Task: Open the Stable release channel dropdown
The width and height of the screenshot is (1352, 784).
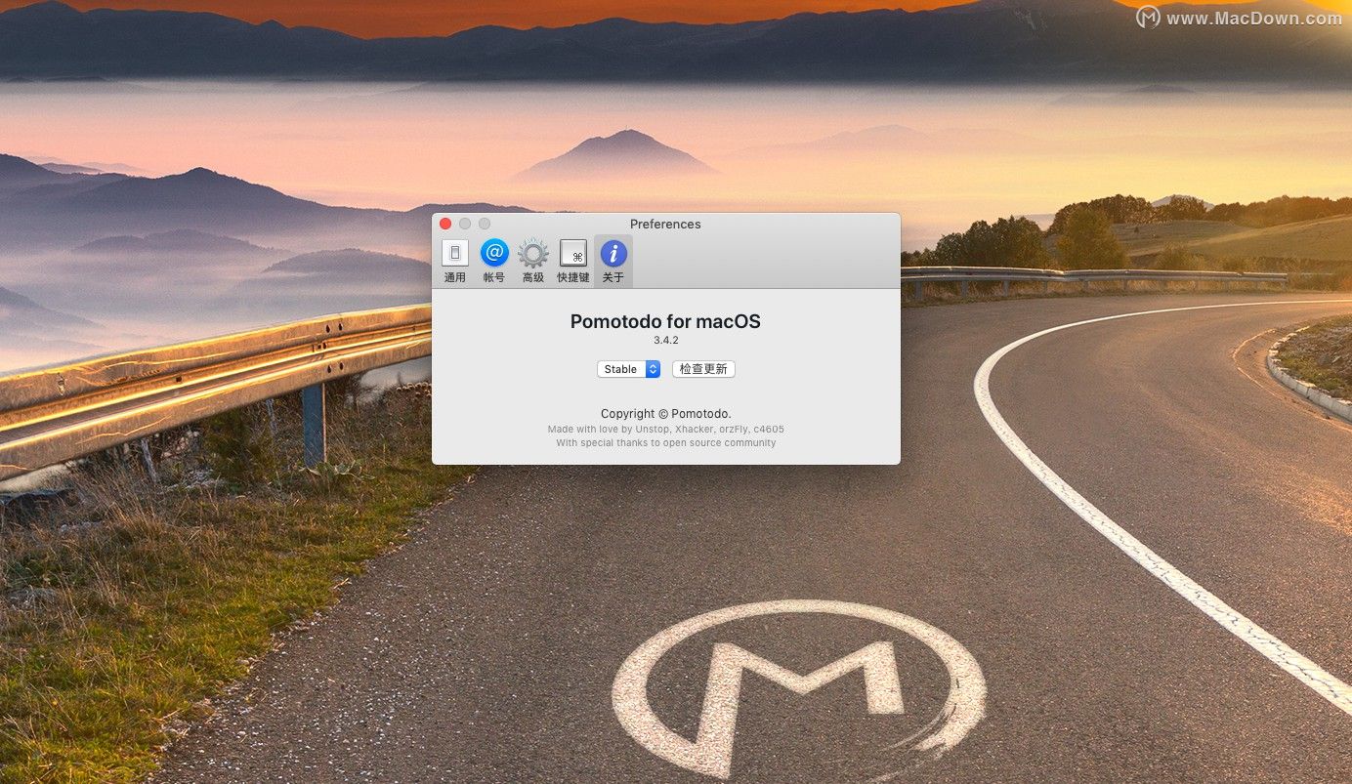Action: click(x=629, y=369)
